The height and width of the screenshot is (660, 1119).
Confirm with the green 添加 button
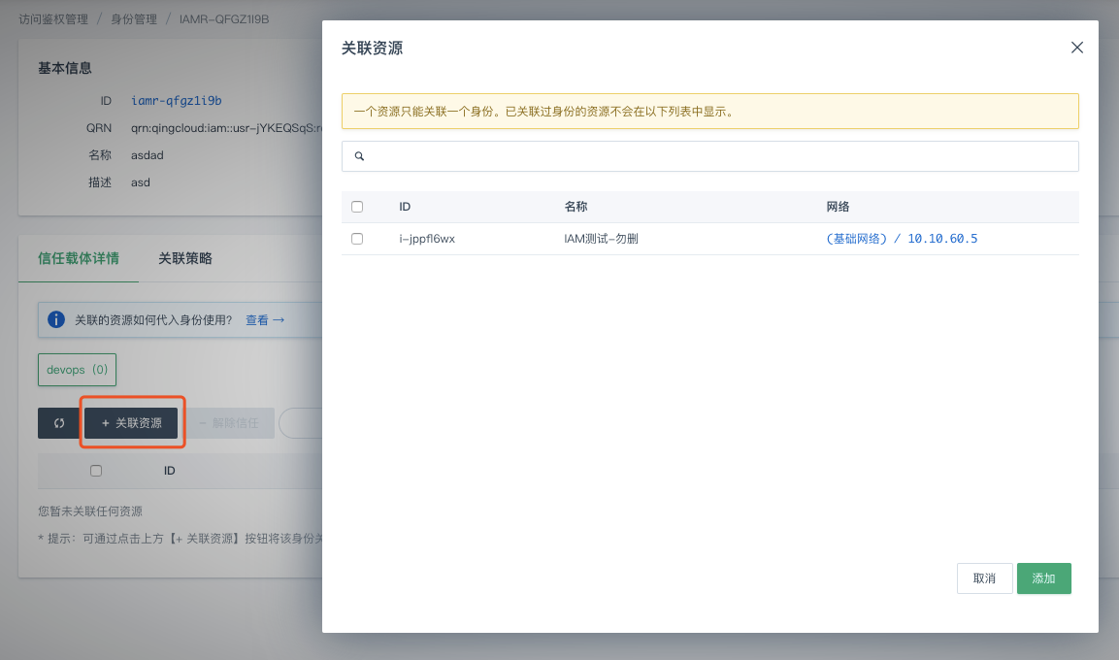[x=1043, y=578]
